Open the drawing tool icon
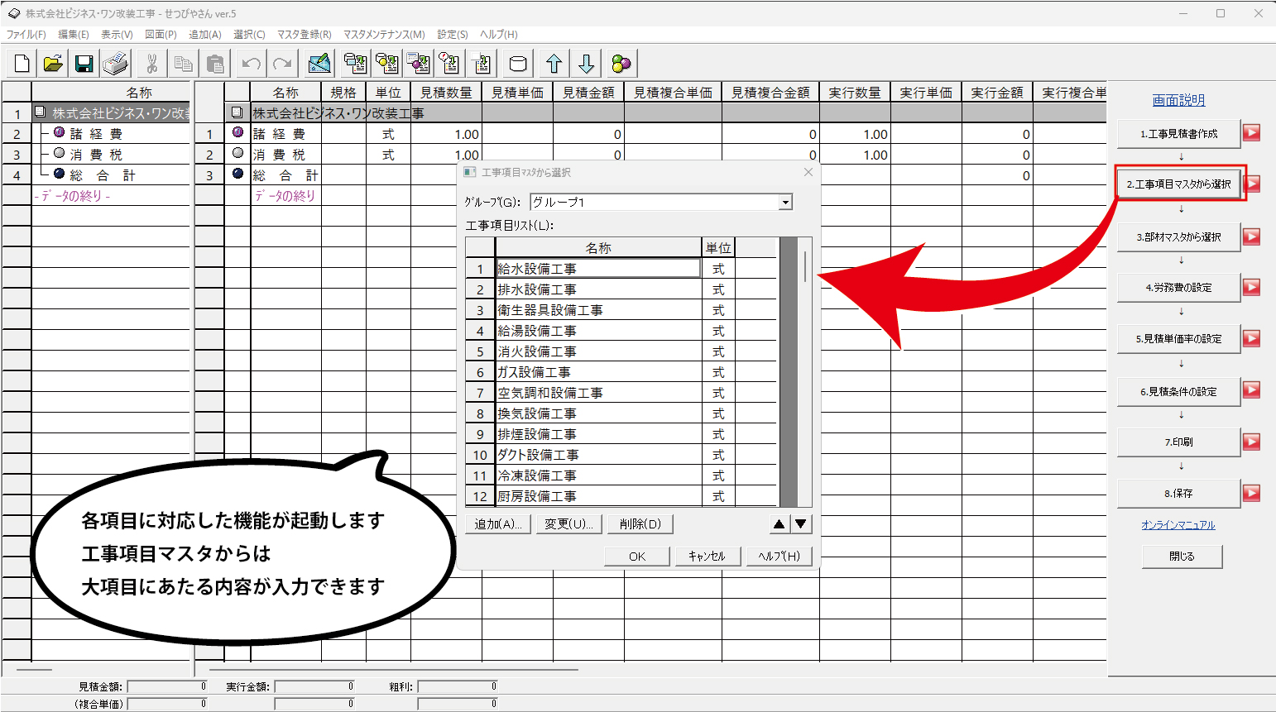 pyautogui.click(x=319, y=64)
